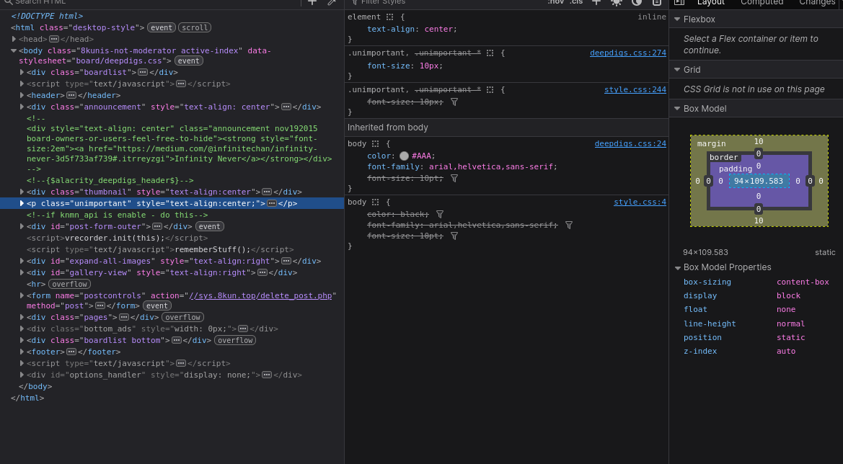Follow the //sys.8kun.top/delete_post.php action link

pyautogui.click(x=260, y=296)
